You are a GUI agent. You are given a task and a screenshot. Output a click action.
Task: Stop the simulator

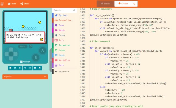tap(10, 68)
